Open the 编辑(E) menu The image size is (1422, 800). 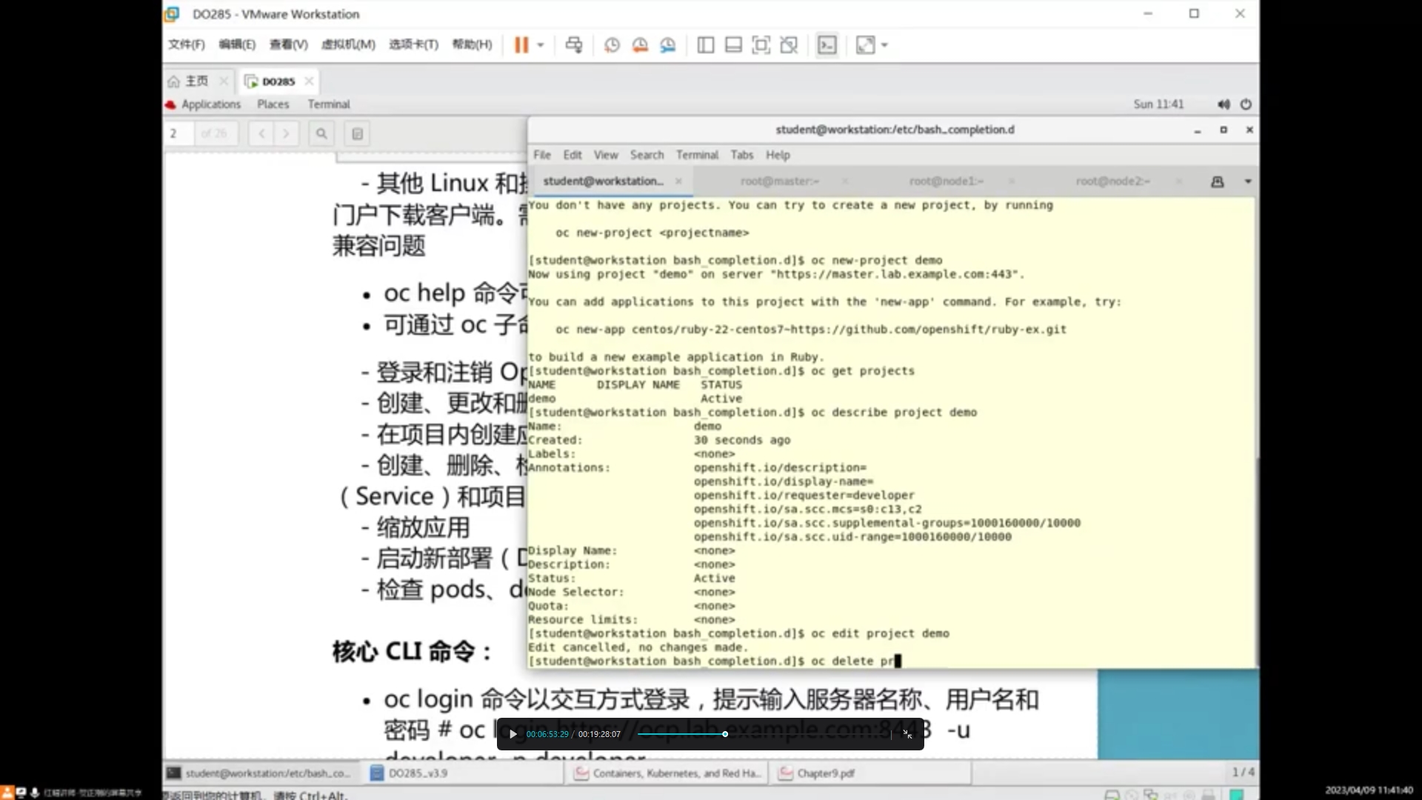[x=237, y=44]
